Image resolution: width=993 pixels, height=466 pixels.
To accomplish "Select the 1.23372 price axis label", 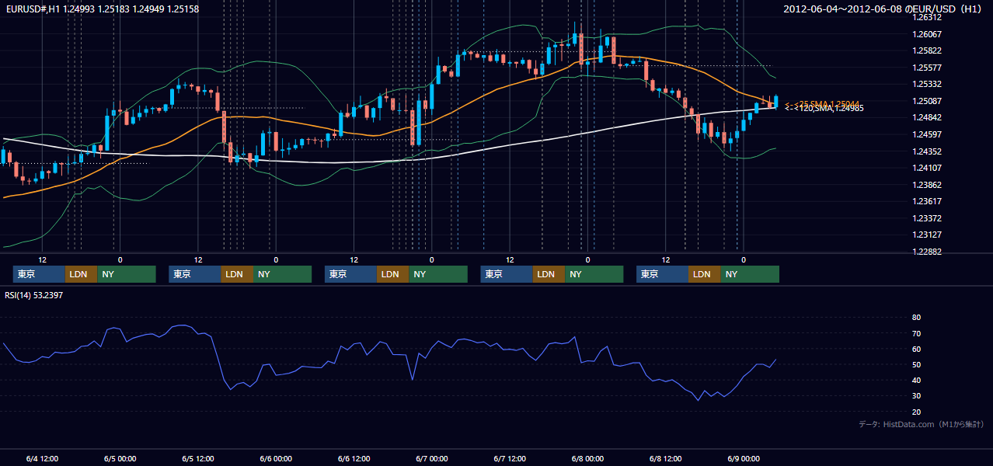I will [x=927, y=218].
